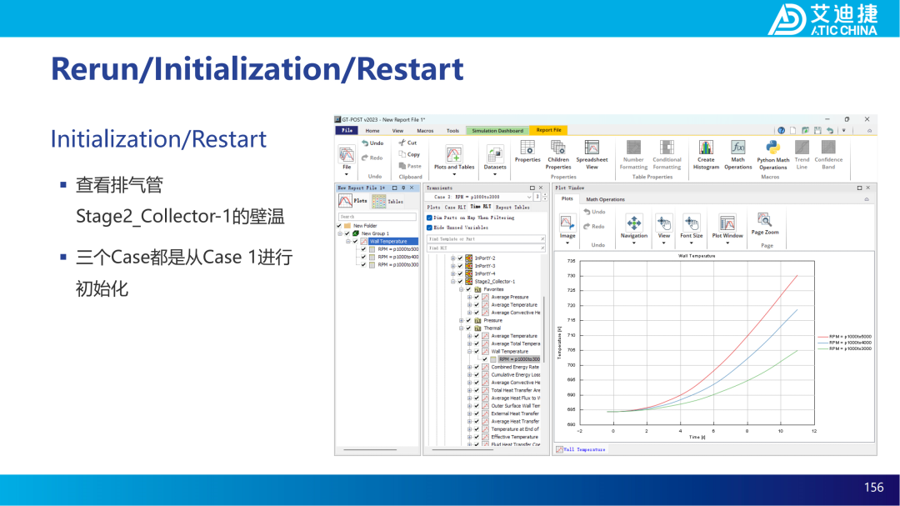Click the Find RLT field
This screenshot has width=900, height=506.
pos(486,248)
